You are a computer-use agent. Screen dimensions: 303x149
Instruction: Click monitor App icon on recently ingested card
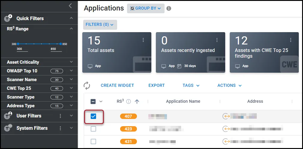tap(164, 66)
